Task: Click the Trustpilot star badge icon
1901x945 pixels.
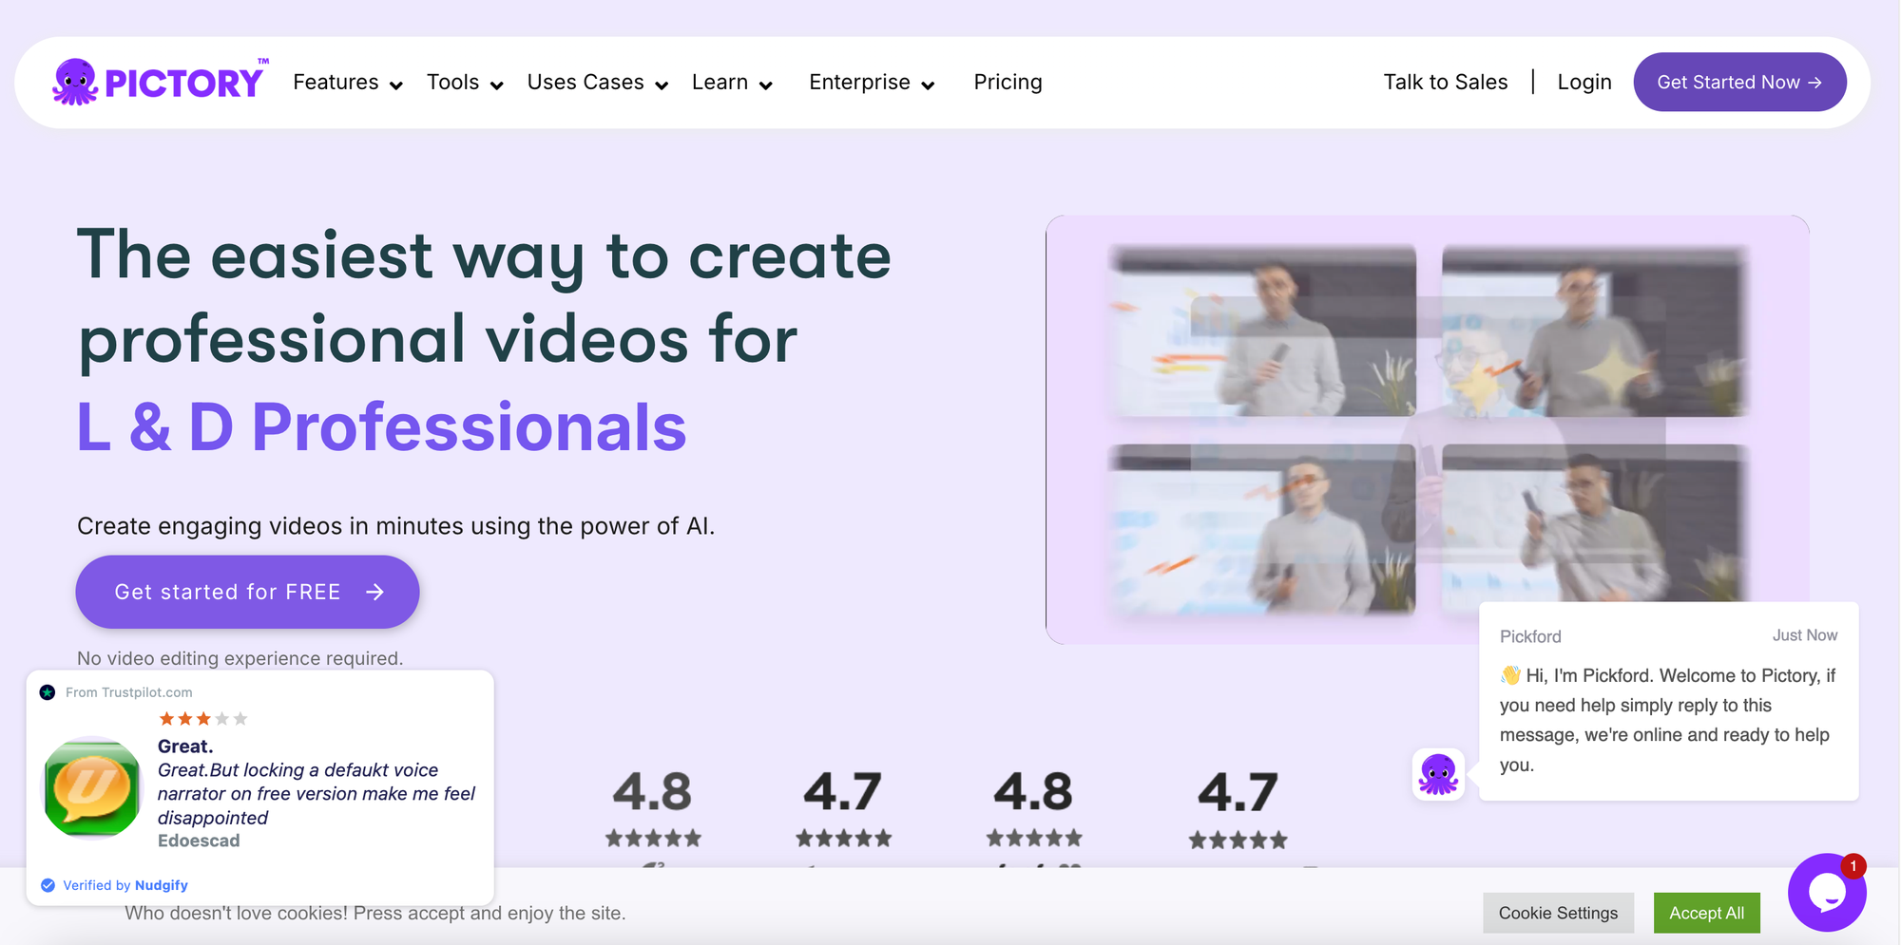Action: [x=48, y=692]
